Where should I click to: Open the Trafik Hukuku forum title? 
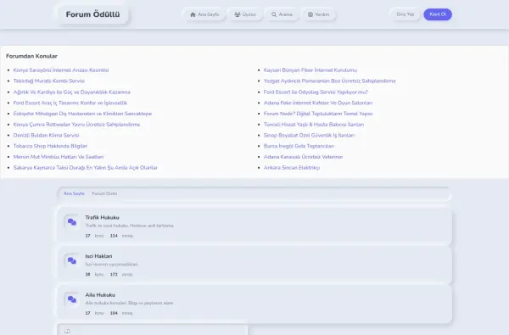pyautogui.click(x=103, y=217)
